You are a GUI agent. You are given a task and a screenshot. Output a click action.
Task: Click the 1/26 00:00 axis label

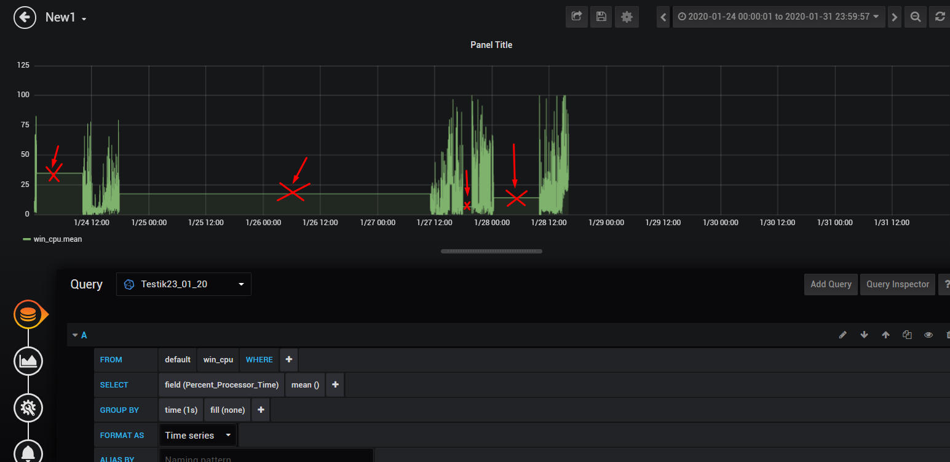(x=263, y=223)
